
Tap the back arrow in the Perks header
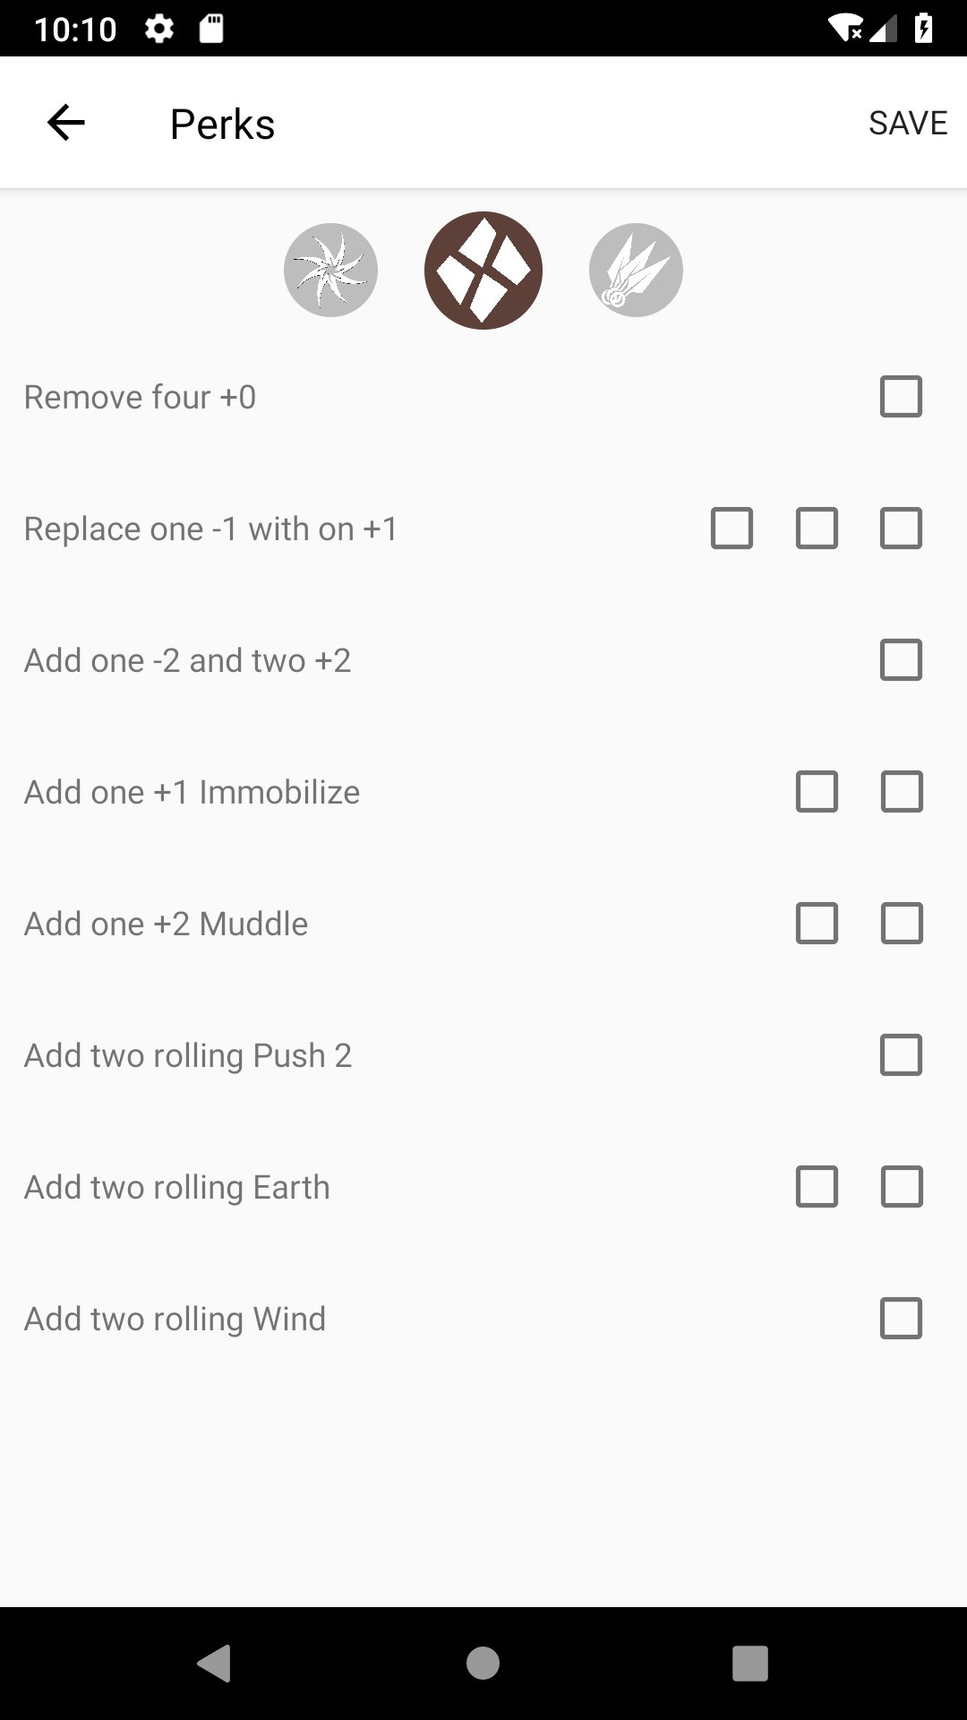pos(65,123)
